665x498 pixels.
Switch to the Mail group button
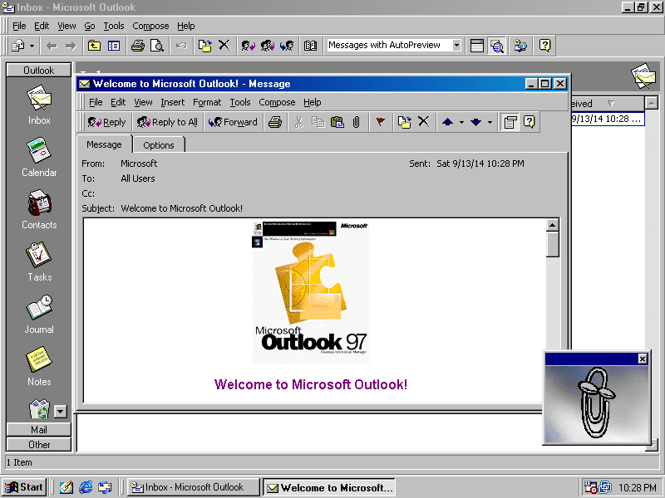click(38, 430)
